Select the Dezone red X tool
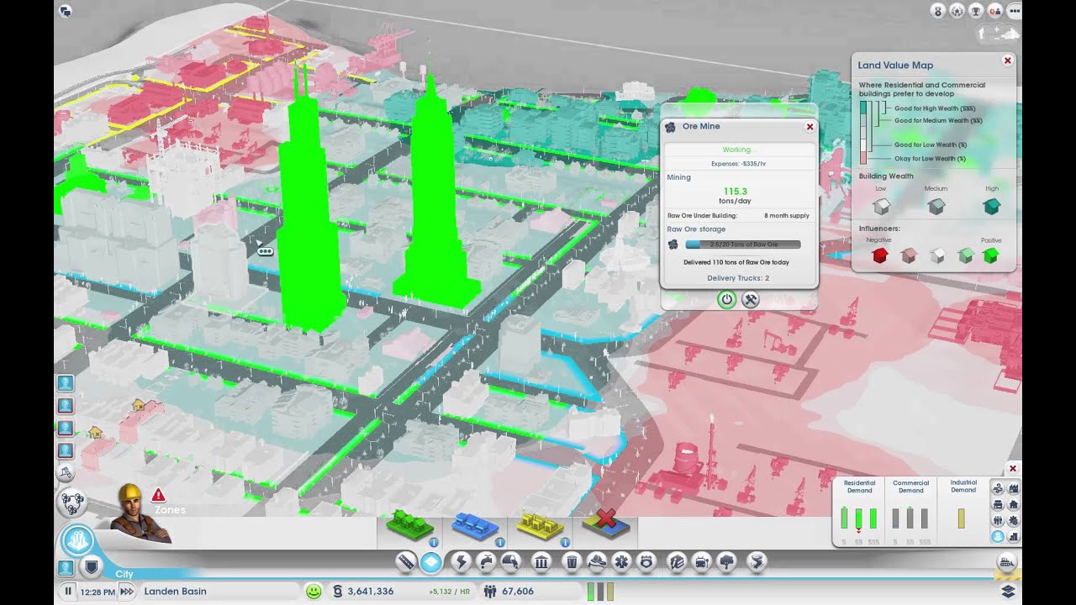 point(607,523)
